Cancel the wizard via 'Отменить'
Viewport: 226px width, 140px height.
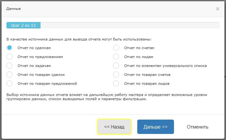pos(198,127)
